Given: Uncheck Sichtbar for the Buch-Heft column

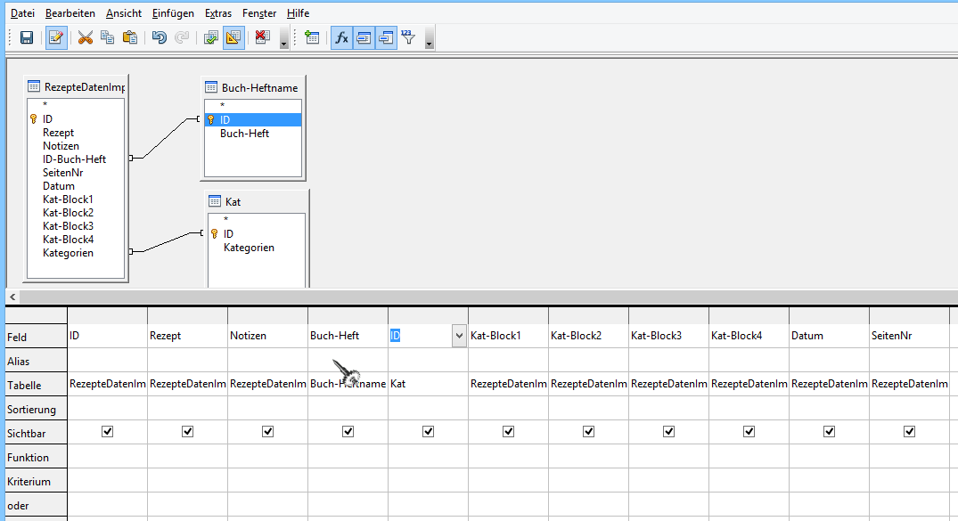Looking at the screenshot, I should pyautogui.click(x=348, y=432).
